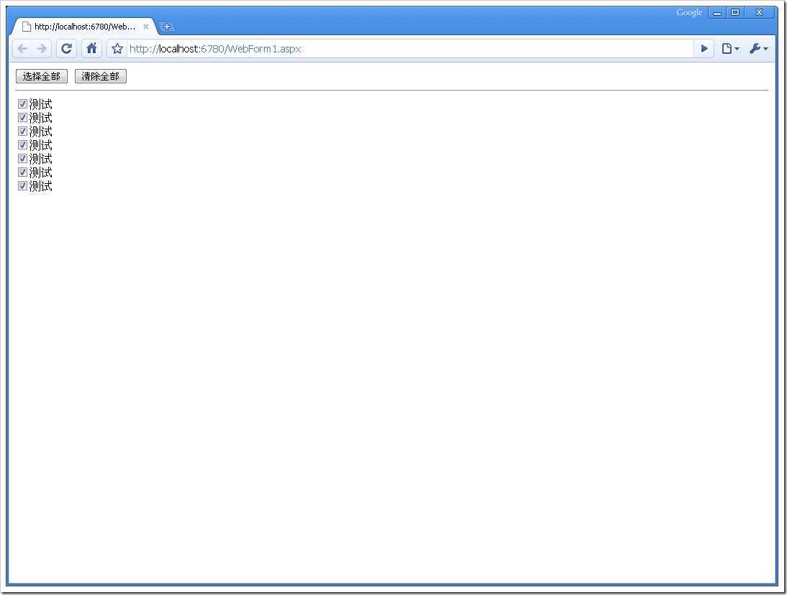
Task: Bookmark this page with the star
Action: pos(117,49)
